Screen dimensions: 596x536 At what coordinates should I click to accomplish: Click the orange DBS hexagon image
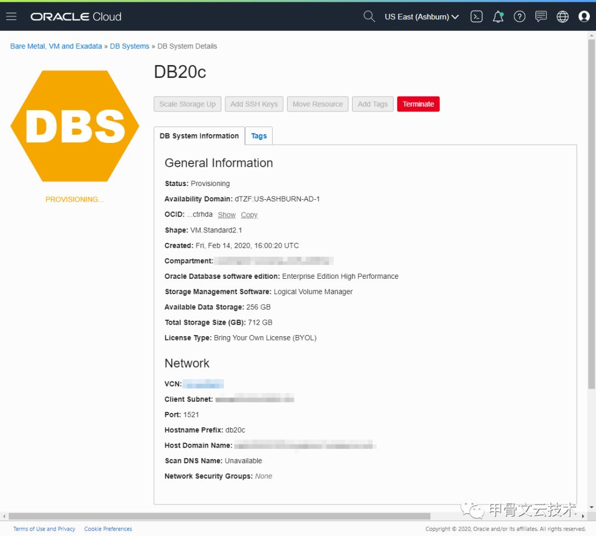(75, 126)
